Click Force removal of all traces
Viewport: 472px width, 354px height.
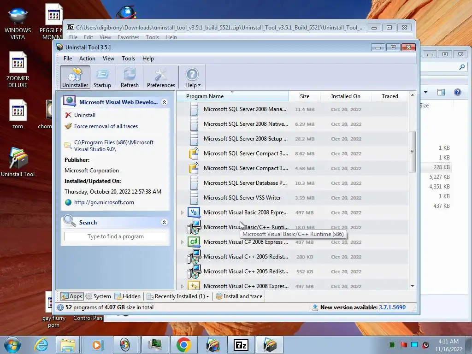[106, 126]
